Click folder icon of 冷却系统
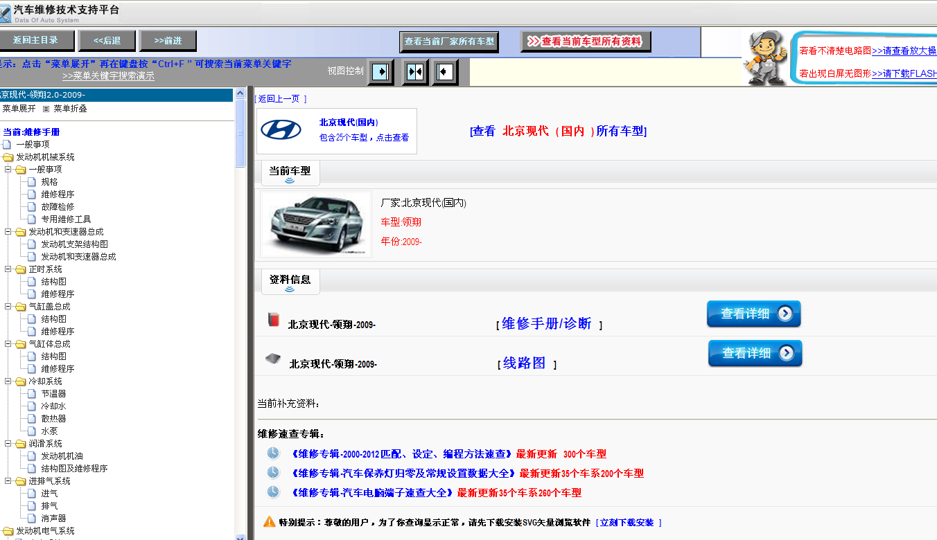This screenshot has width=937, height=540. (x=21, y=381)
